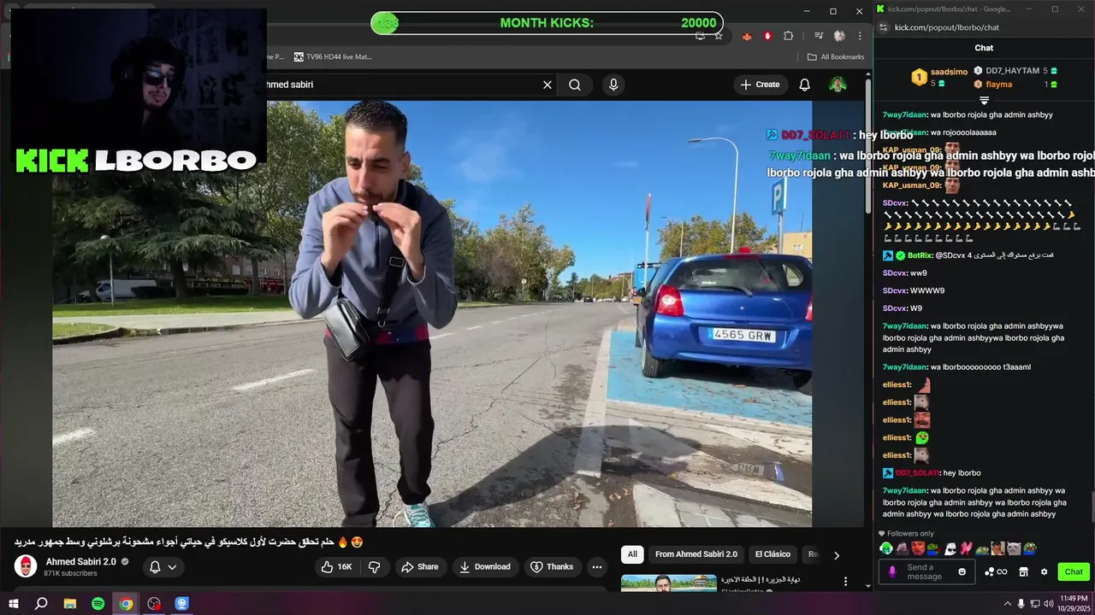Open the Chrome profile avatar

tap(839, 36)
